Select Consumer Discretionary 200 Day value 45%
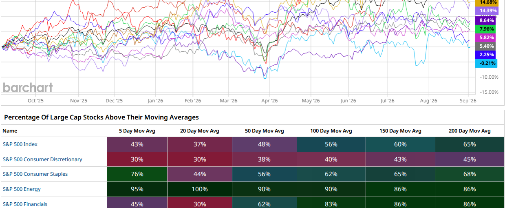The image size is (505, 208). [470, 159]
